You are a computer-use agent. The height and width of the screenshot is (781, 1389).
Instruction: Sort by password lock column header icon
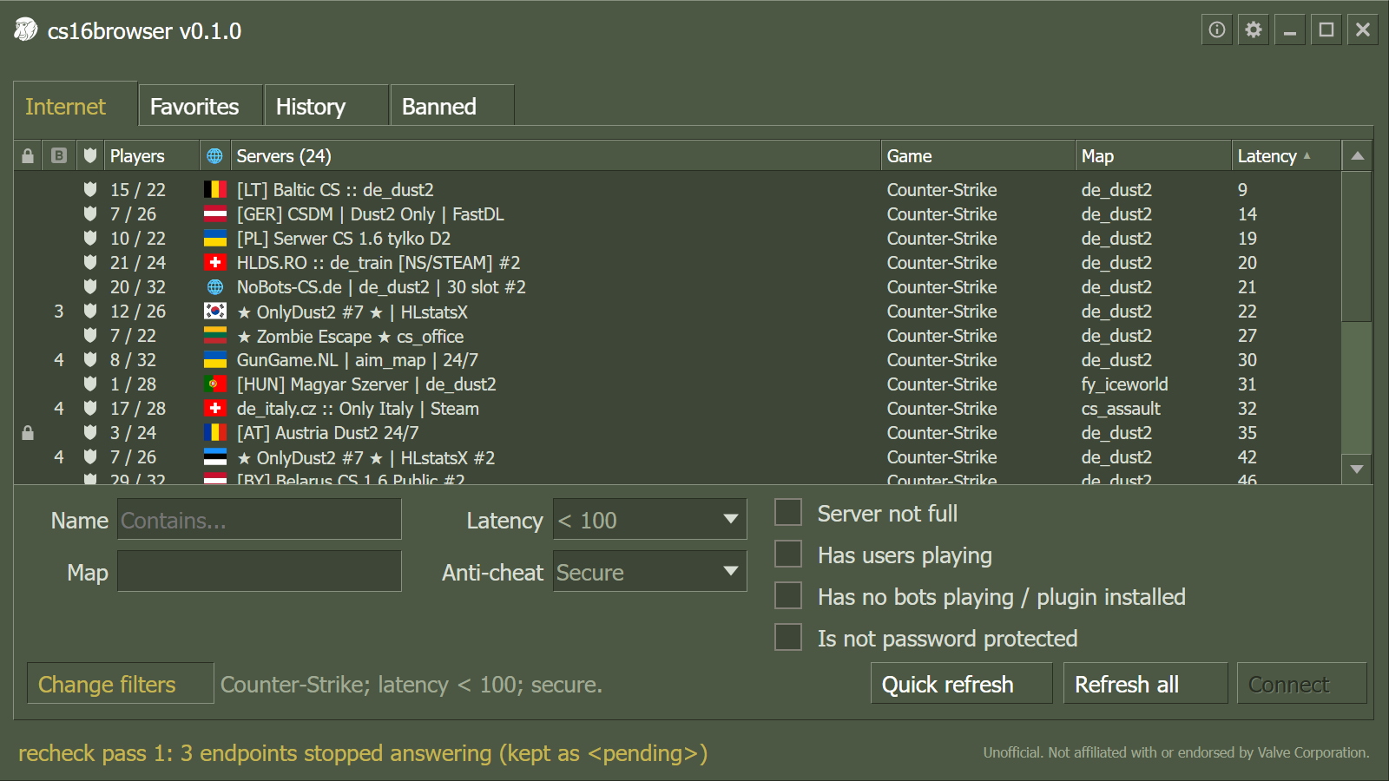(x=28, y=156)
